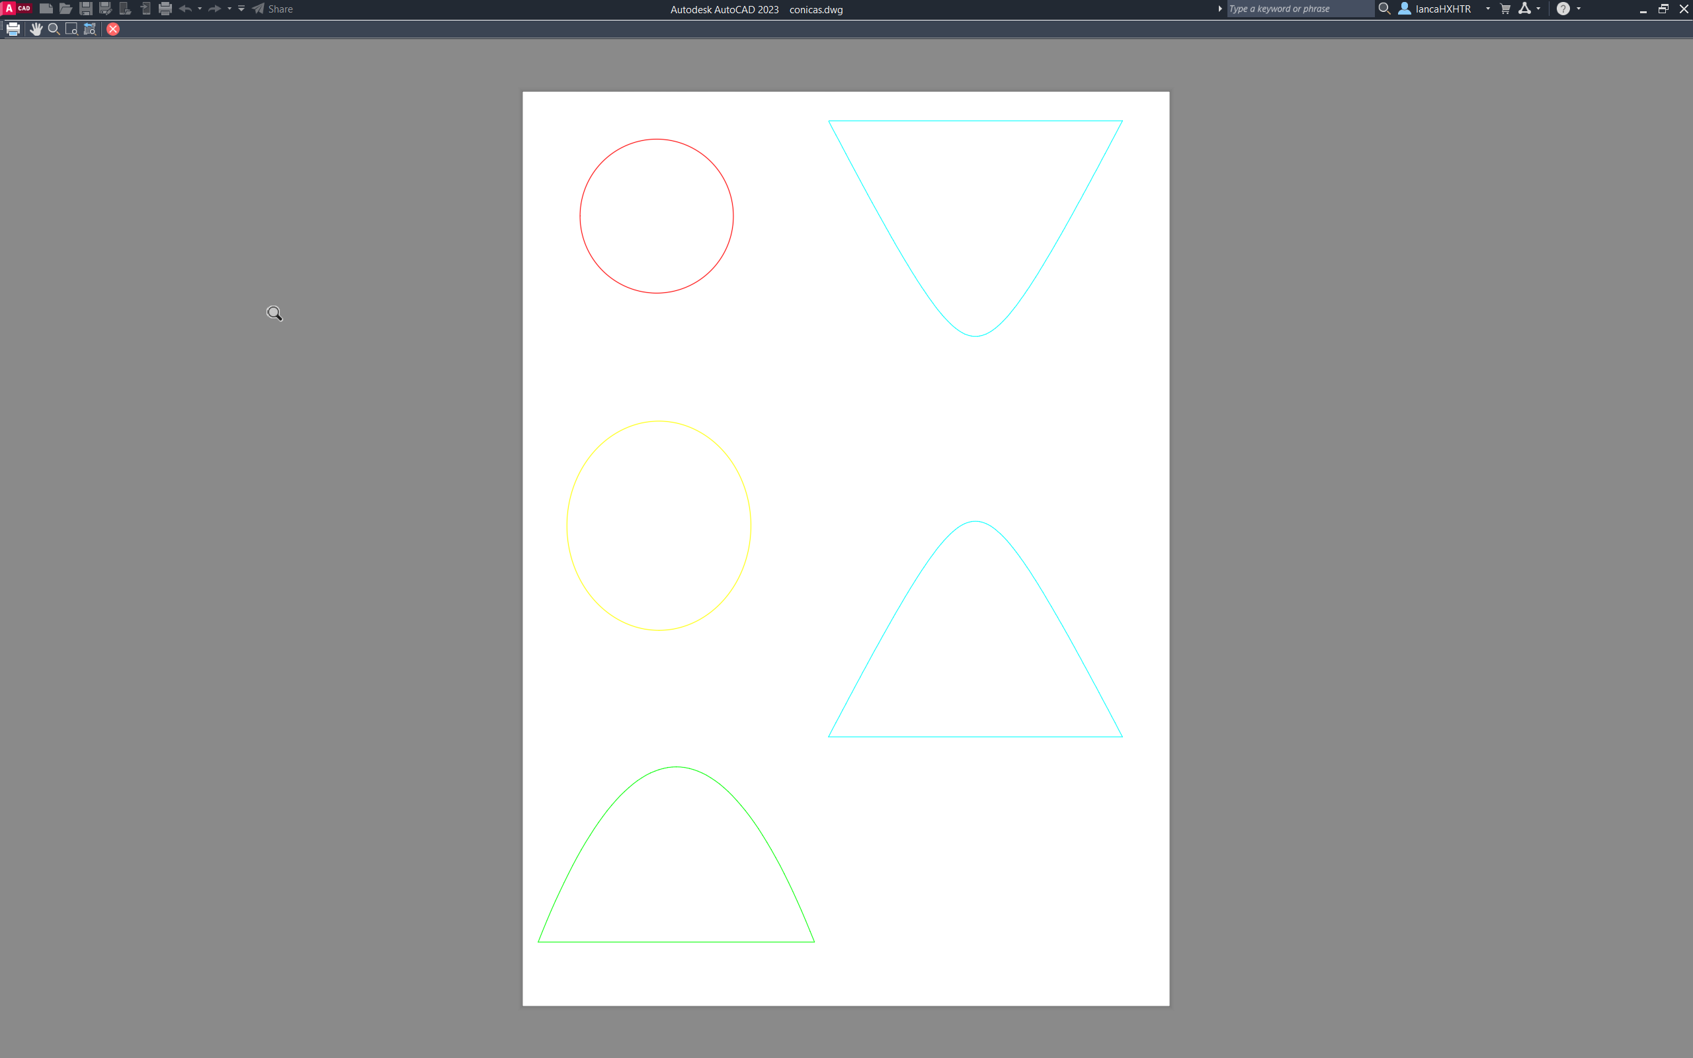The height and width of the screenshot is (1058, 1693).
Task: Expand the Undo history dropdown arrow
Action: point(200,9)
